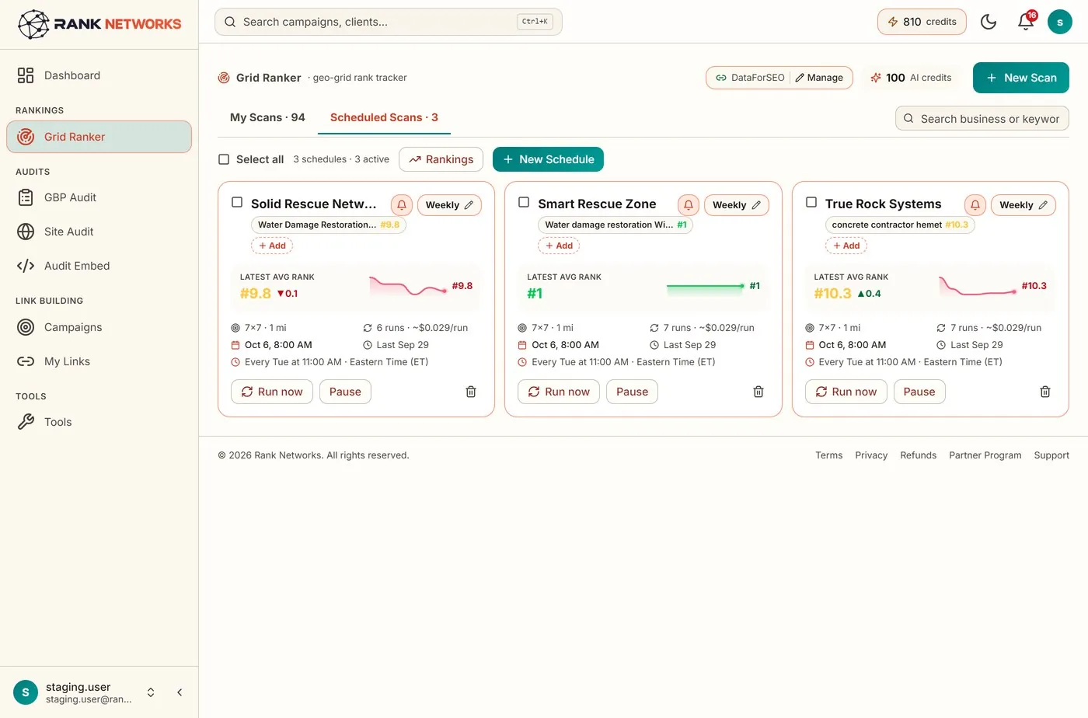Open Dashboard from the sidebar
The height and width of the screenshot is (718, 1088).
(99, 75)
